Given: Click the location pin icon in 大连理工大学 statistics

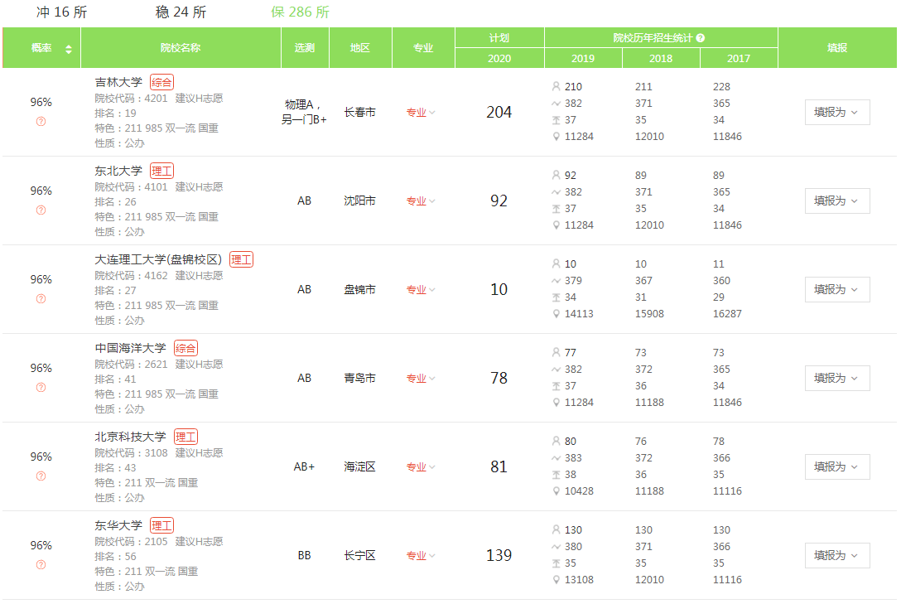Looking at the screenshot, I should coord(556,314).
